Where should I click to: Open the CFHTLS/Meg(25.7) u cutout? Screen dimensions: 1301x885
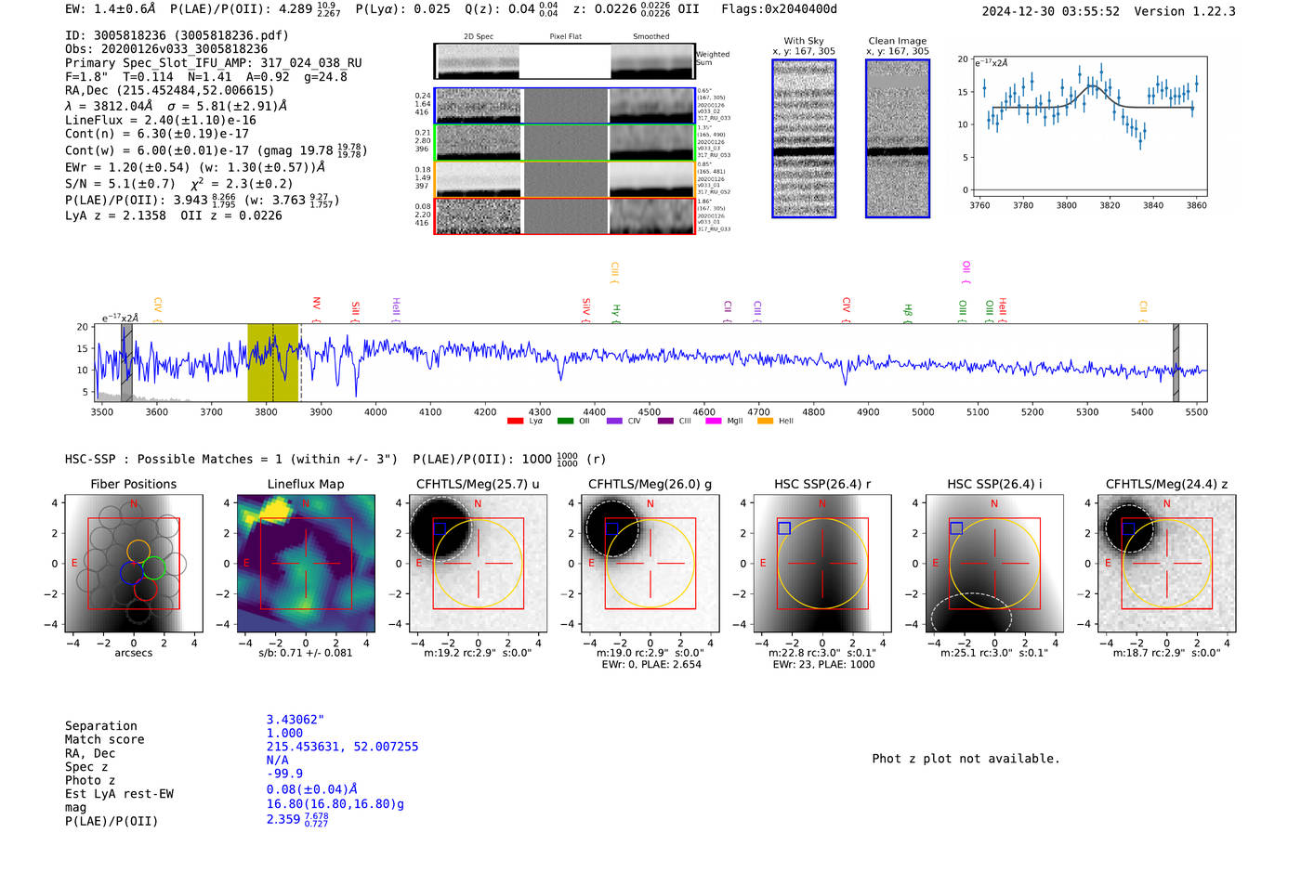[x=478, y=564]
